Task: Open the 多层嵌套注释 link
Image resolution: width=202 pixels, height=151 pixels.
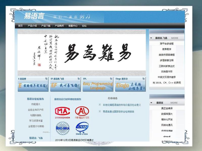Action: [x=167, y=60]
